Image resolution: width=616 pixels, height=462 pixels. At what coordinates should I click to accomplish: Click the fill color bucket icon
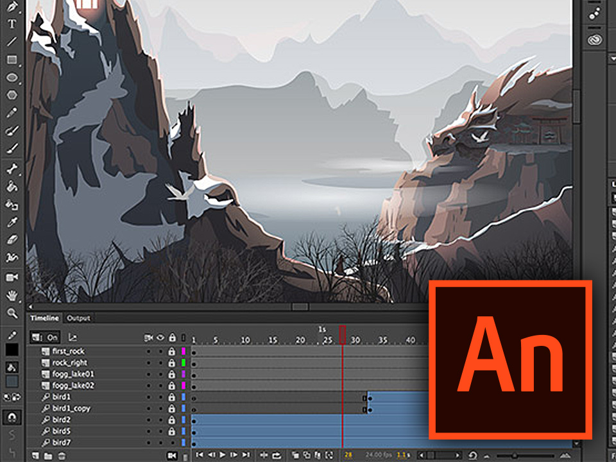12,368
